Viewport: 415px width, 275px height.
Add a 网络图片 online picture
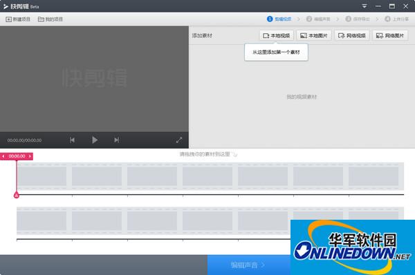coord(390,35)
